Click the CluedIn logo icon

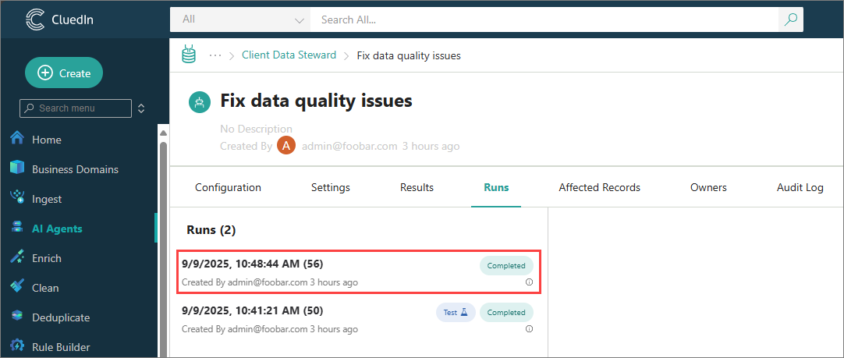[x=36, y=19]
